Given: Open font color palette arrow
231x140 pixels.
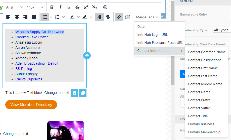Looking at the screenshot, I should coord(78,17).
